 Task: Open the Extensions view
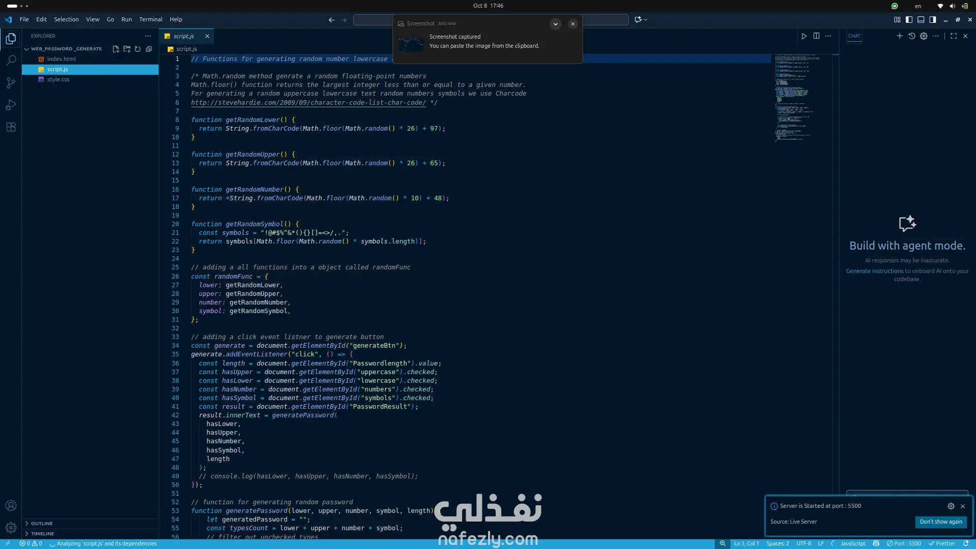[x=11, y=127]
